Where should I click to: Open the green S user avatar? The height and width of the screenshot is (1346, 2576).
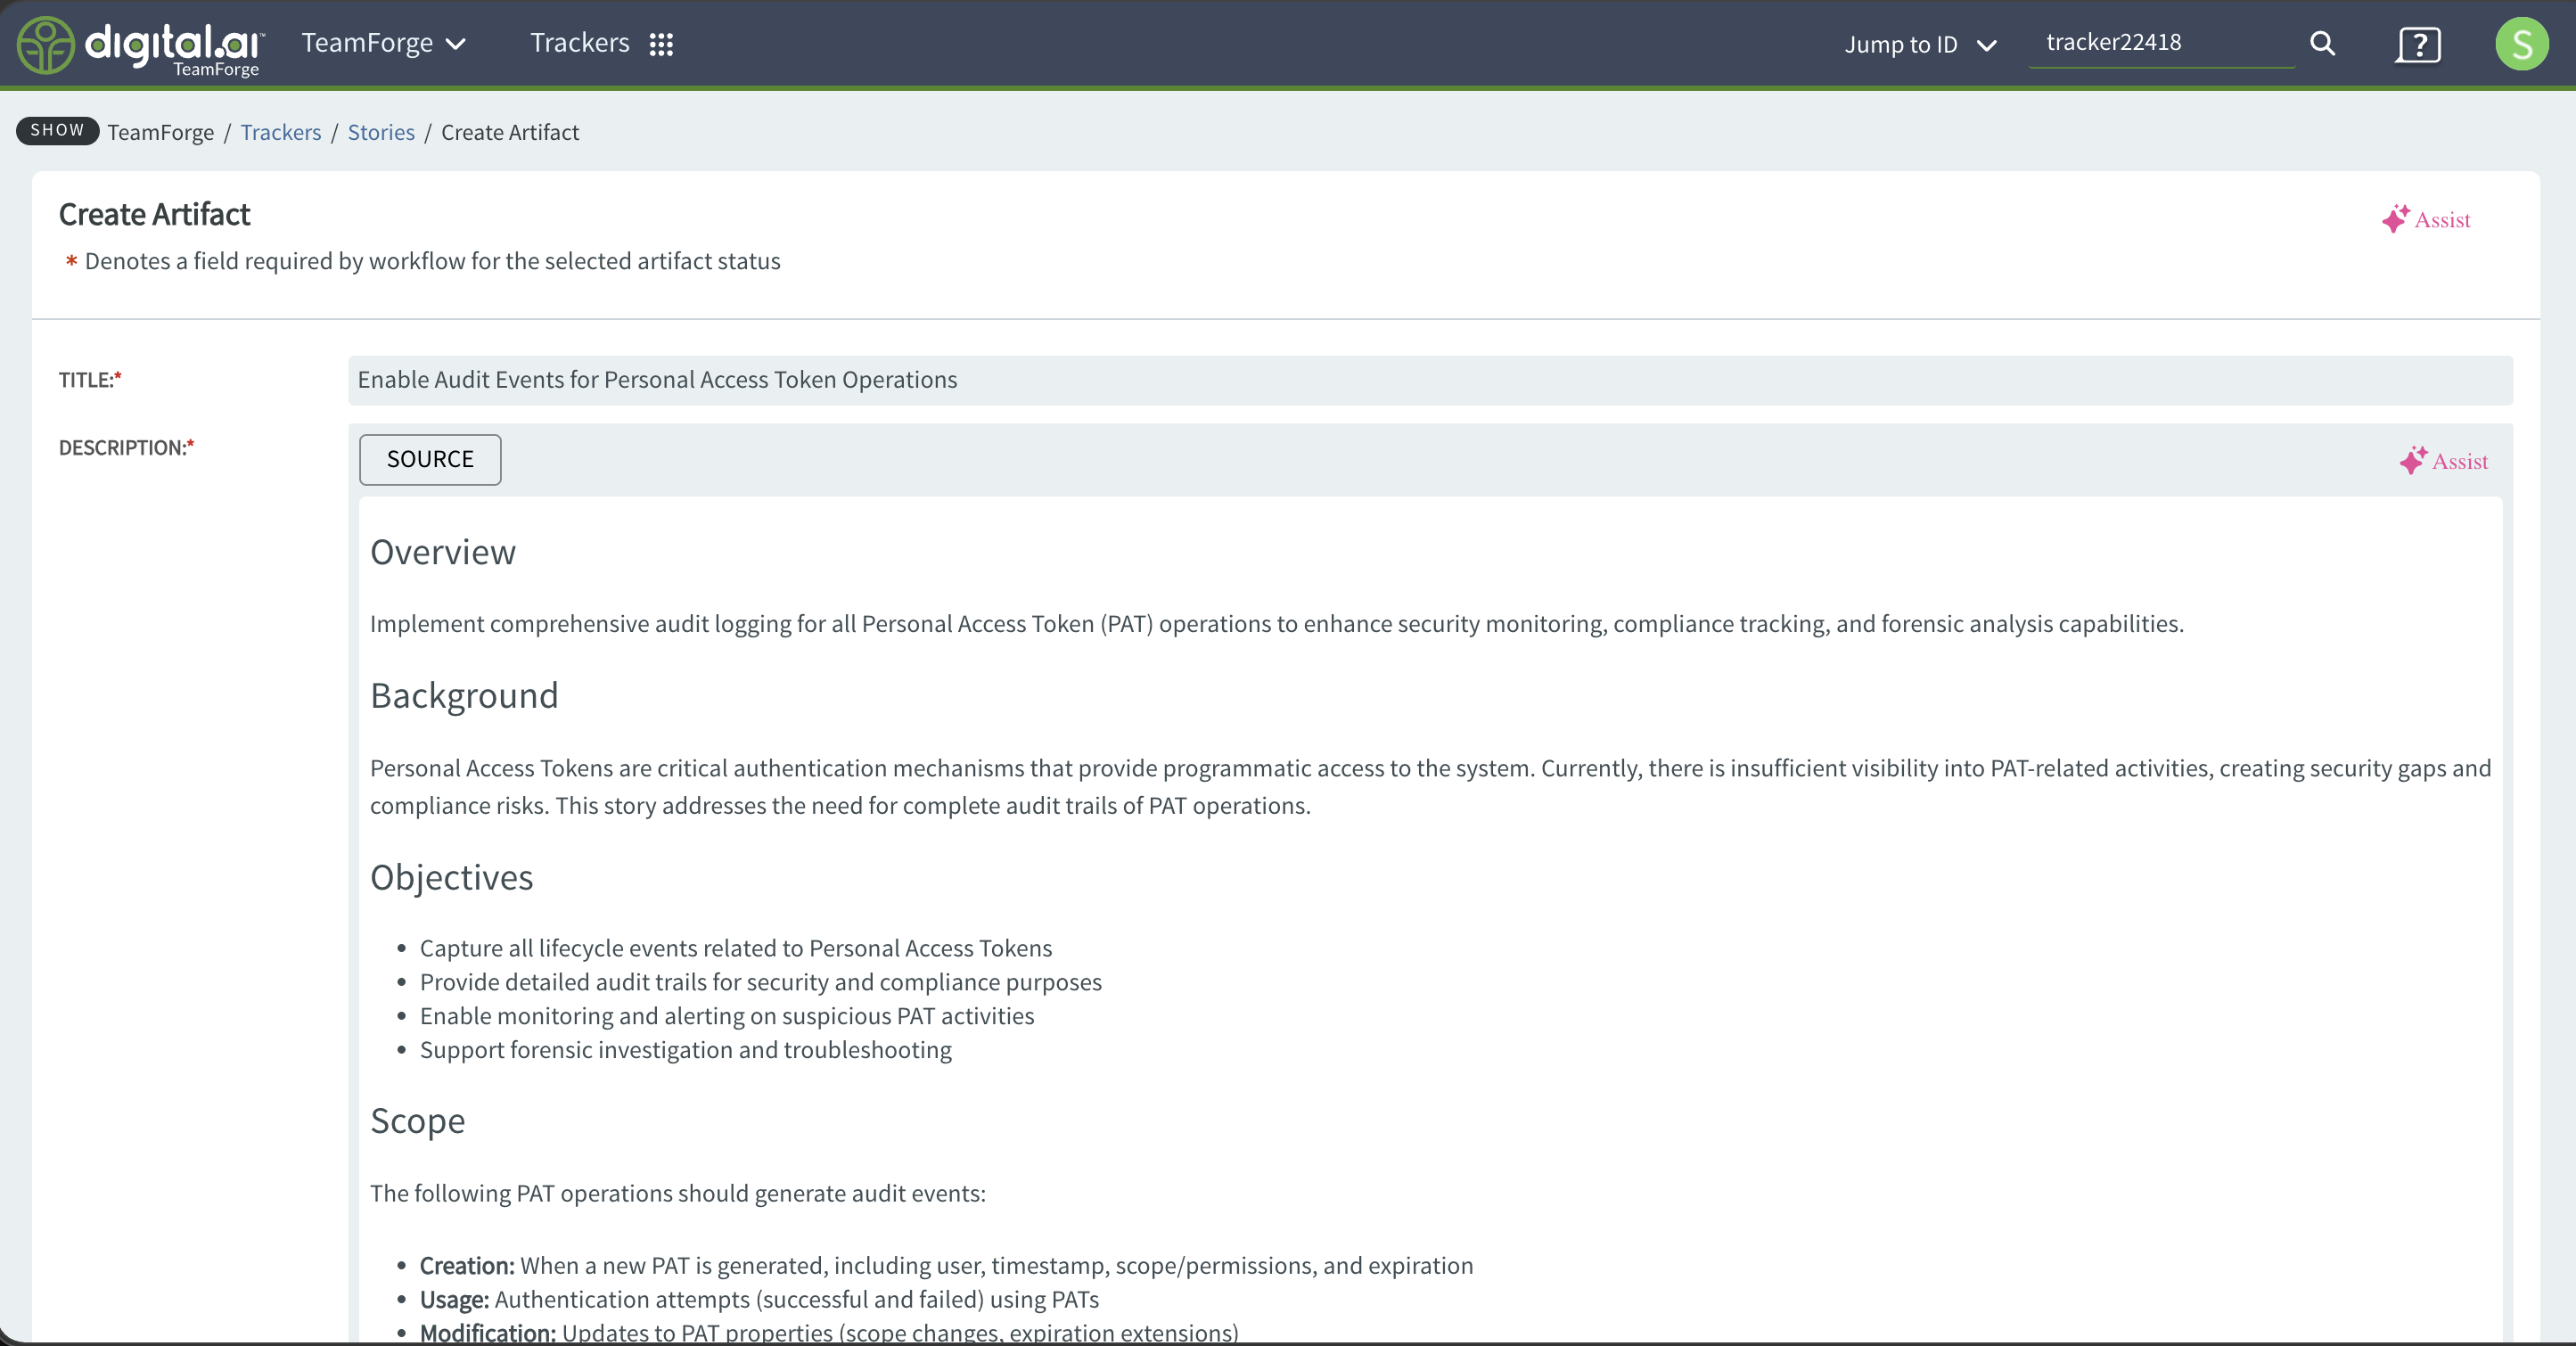tap(2521, 44)
